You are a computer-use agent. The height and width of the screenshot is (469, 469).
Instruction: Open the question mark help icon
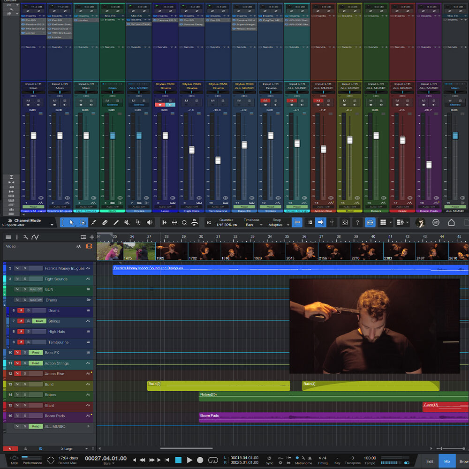[x=357, y=222]
